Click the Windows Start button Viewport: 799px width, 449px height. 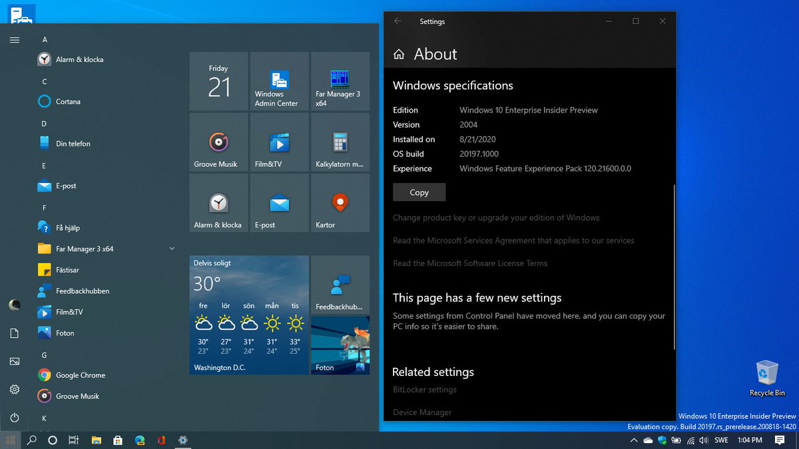coord(11,440)
